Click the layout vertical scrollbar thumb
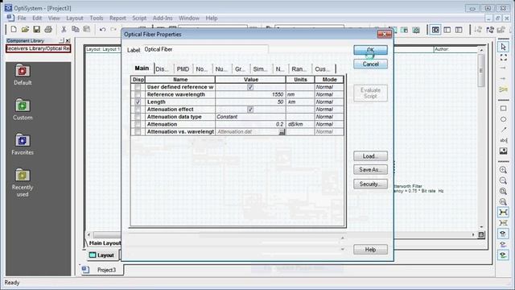This screenshot has width=515, height=290. click(481, 70)
